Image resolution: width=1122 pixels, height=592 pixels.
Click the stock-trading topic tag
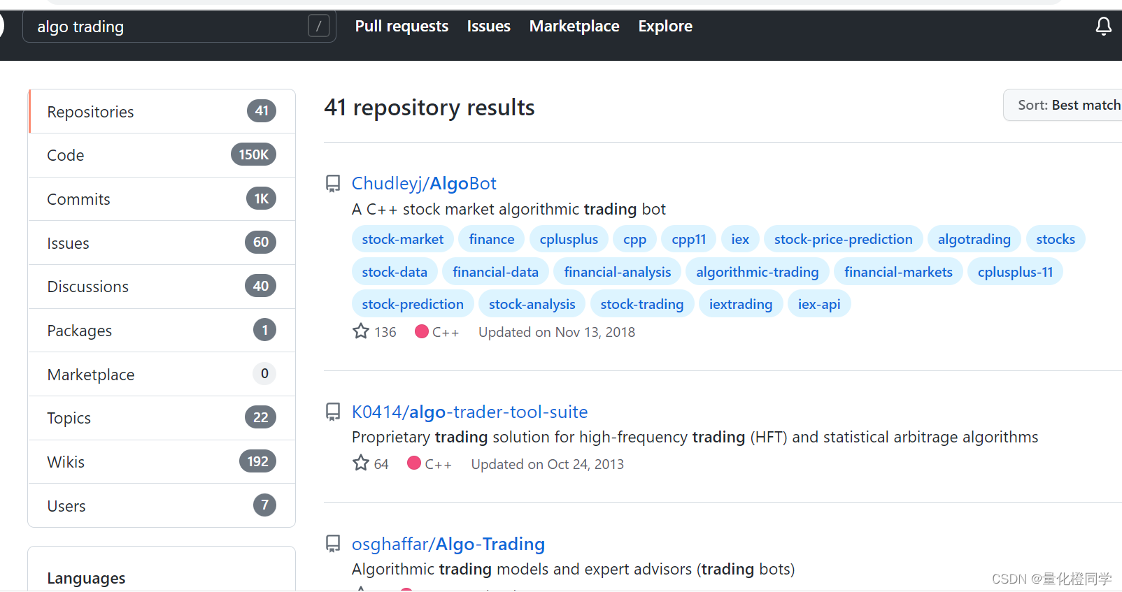tap(642, 304)
